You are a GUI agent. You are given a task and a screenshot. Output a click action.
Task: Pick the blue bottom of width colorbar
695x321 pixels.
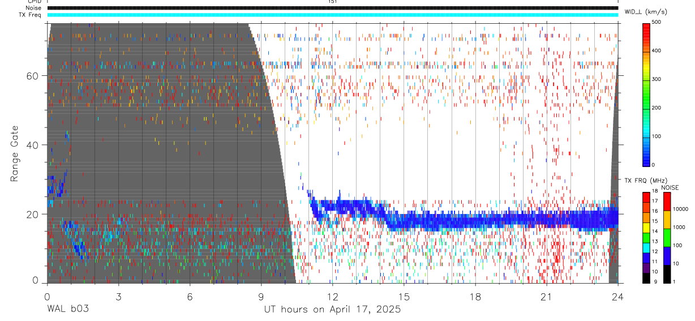[646, 160]
